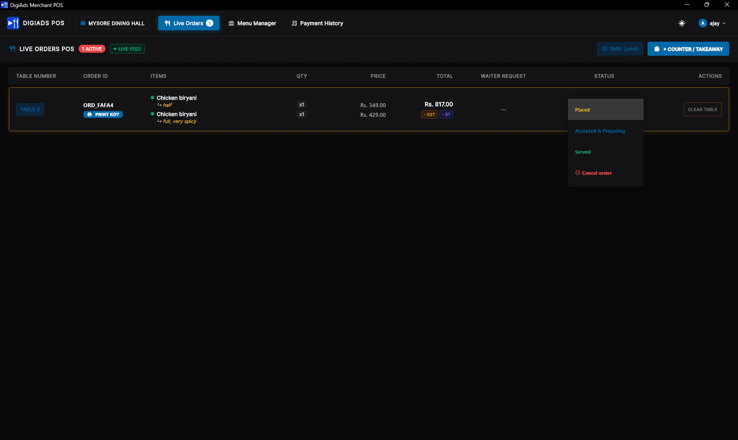
Task: Click the DigiAds POS logo icon
Action: pos(13,23)
